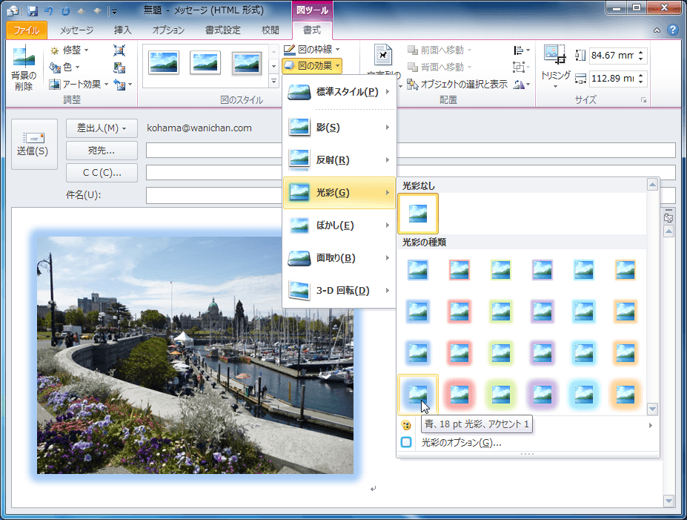Collapse the ribbon with the caret icon
Screen dimensions: 687x520
(x=657, y=30)
